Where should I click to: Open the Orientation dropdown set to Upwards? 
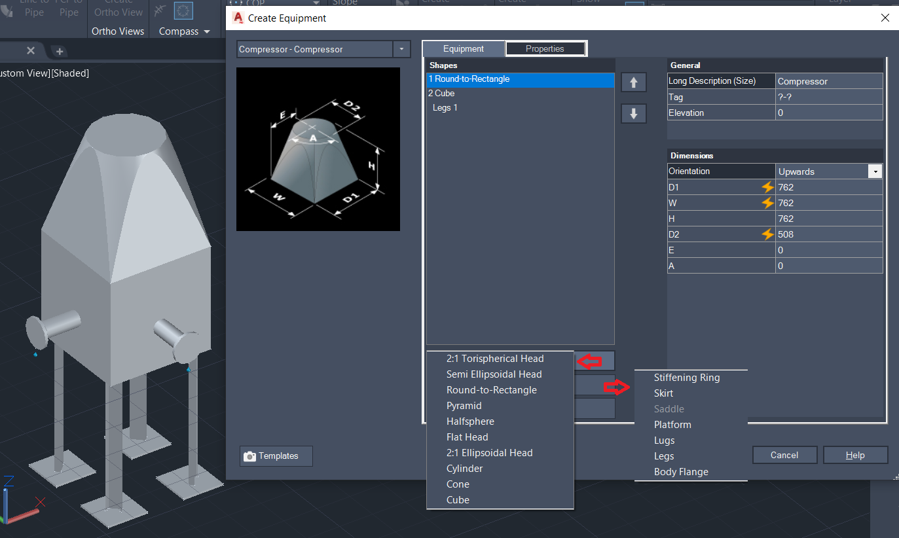pyautogui.click(x=874, y=171)
